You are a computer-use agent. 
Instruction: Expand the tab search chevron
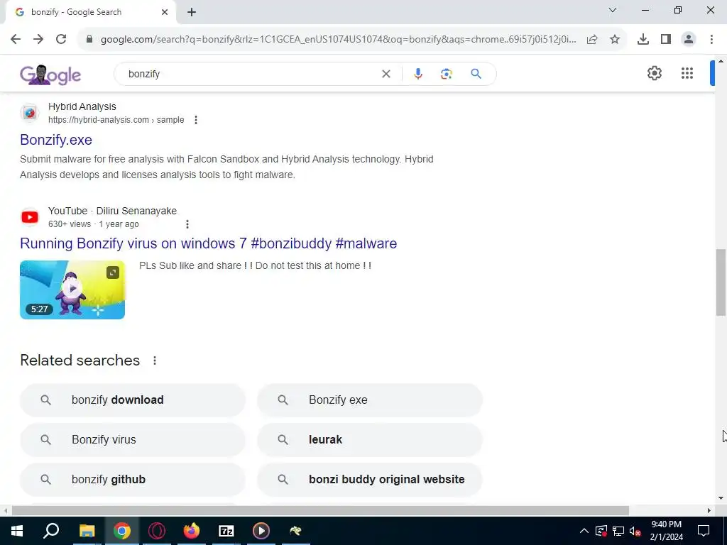tap(613, 10)
